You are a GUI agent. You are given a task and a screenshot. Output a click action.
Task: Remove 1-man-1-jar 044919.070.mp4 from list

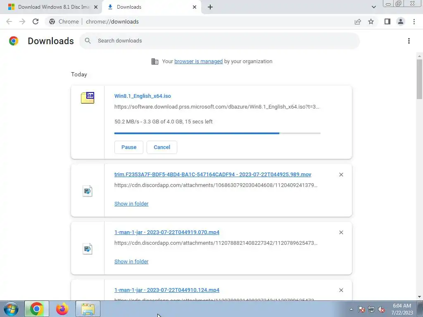341,232
